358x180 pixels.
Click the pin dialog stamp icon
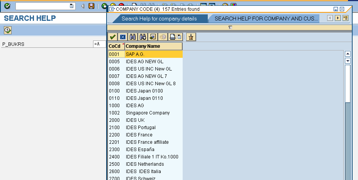tap(191, 37)
